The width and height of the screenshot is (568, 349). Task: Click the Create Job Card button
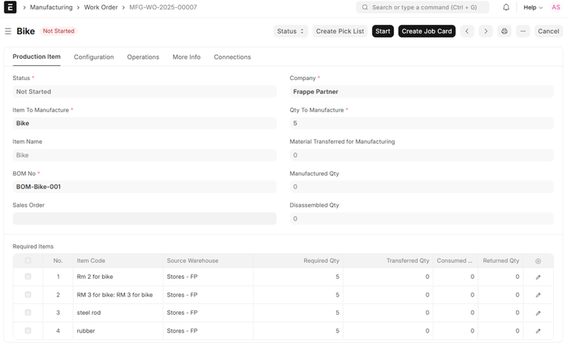click(x=427, y=31)
